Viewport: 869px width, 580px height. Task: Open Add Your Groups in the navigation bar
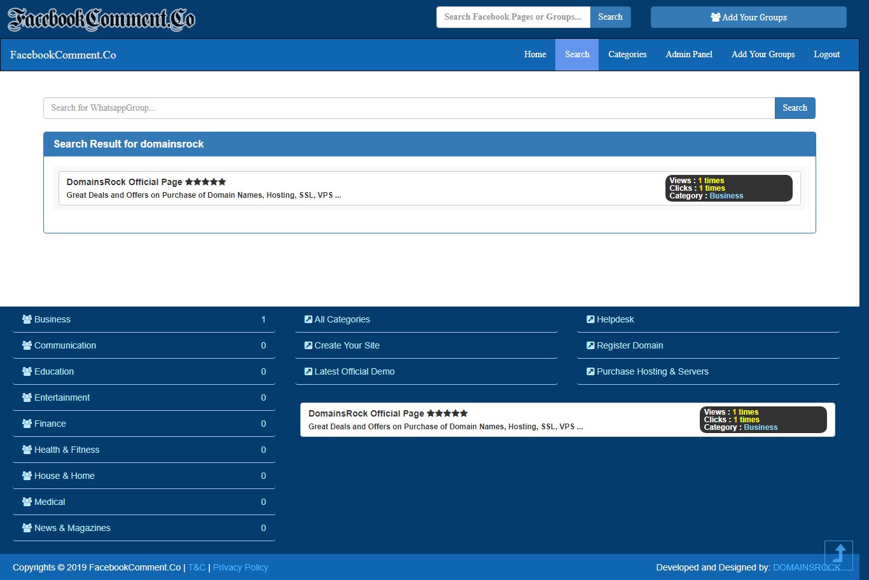pyautogui.click(x=763, y=55)
